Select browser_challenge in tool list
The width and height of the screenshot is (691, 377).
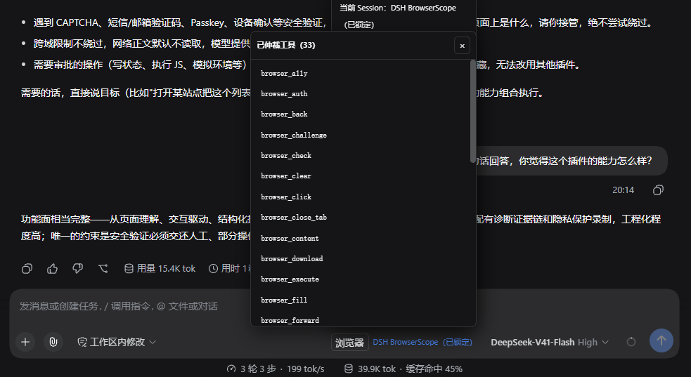294,135
